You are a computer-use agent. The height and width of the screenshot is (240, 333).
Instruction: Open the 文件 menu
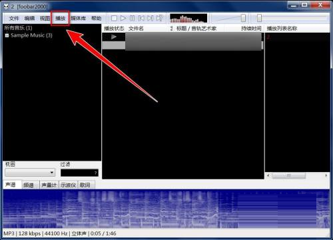14,18
